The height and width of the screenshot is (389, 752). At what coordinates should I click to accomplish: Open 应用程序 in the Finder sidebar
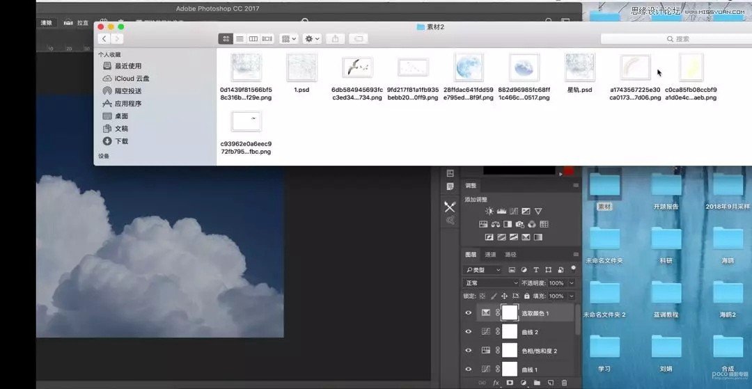pos(123,104)
